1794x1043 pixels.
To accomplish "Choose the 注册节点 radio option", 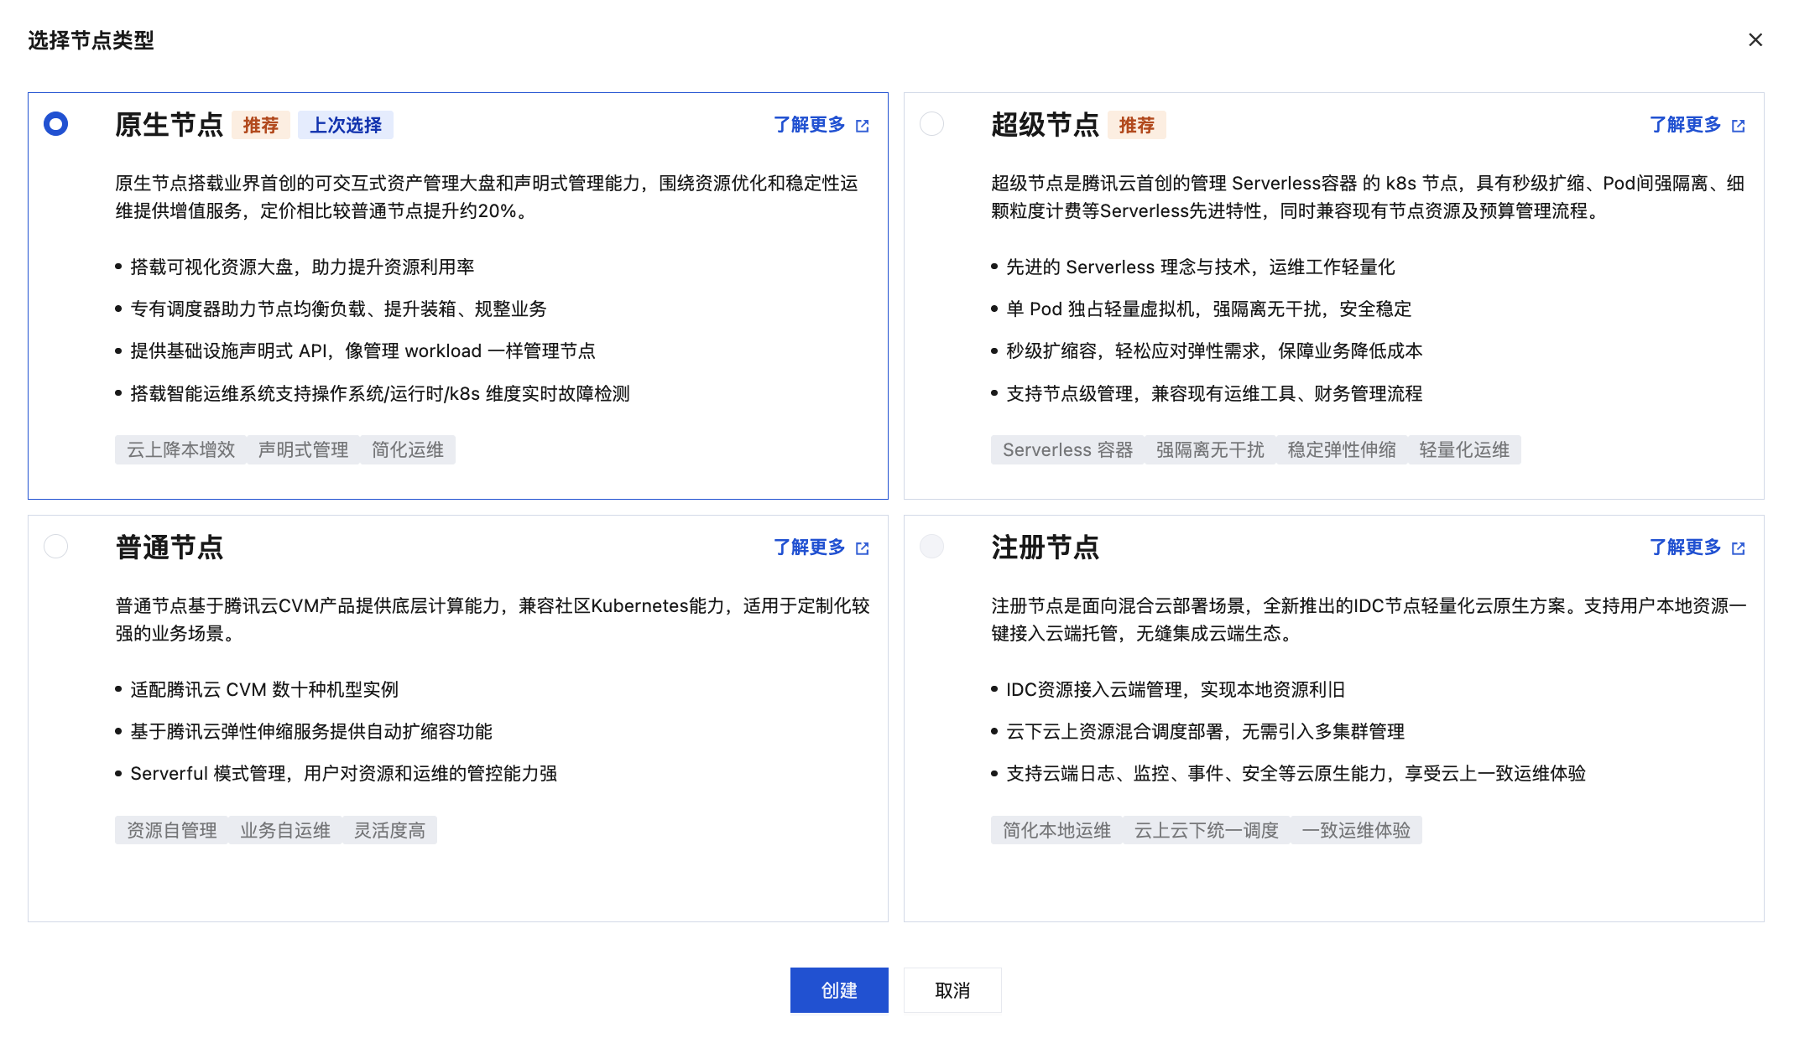I will pyautogui.click(x=931, y=547).
